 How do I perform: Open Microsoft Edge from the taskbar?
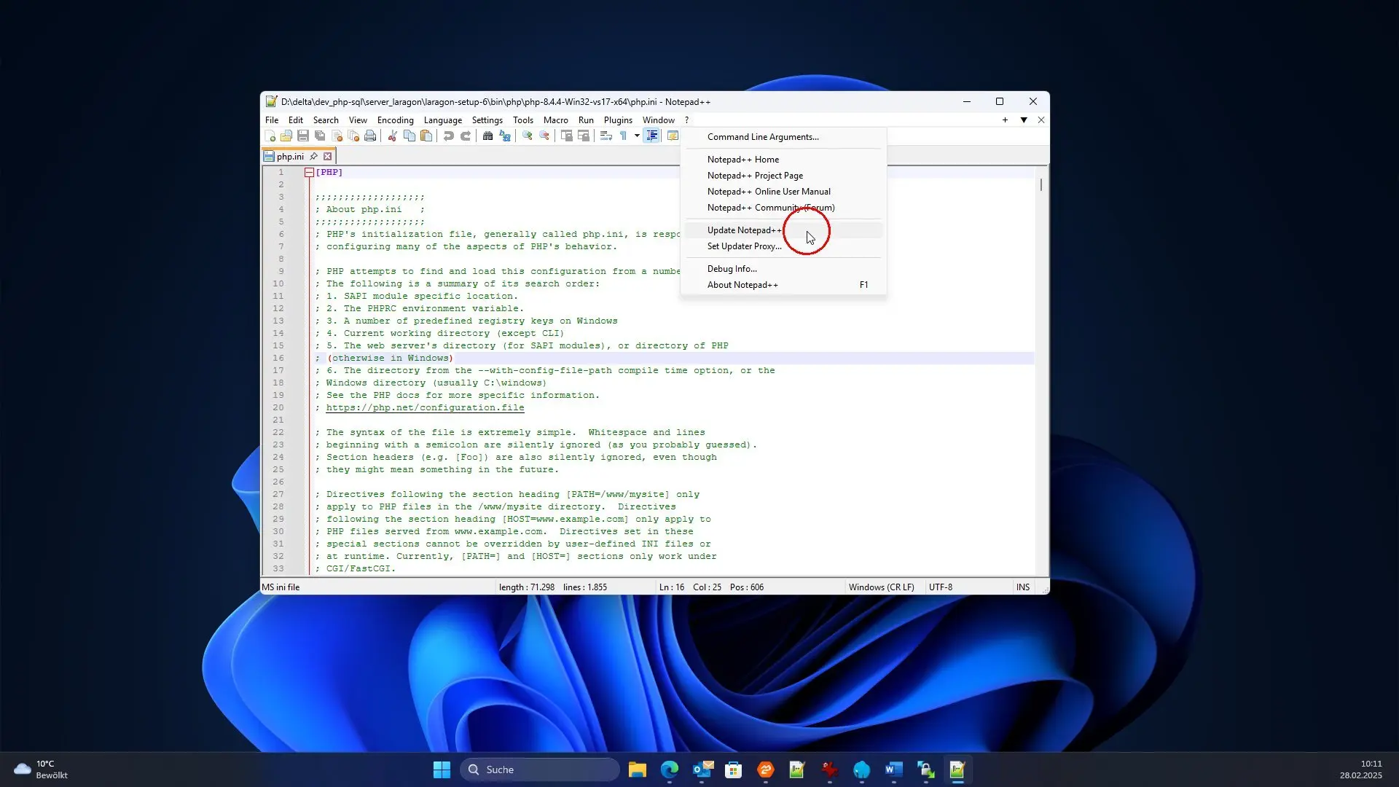click(x=670, y=770)
